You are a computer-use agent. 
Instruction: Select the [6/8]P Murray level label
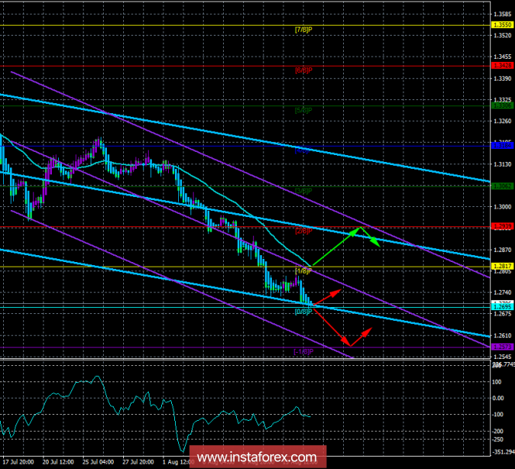[304, 70]
